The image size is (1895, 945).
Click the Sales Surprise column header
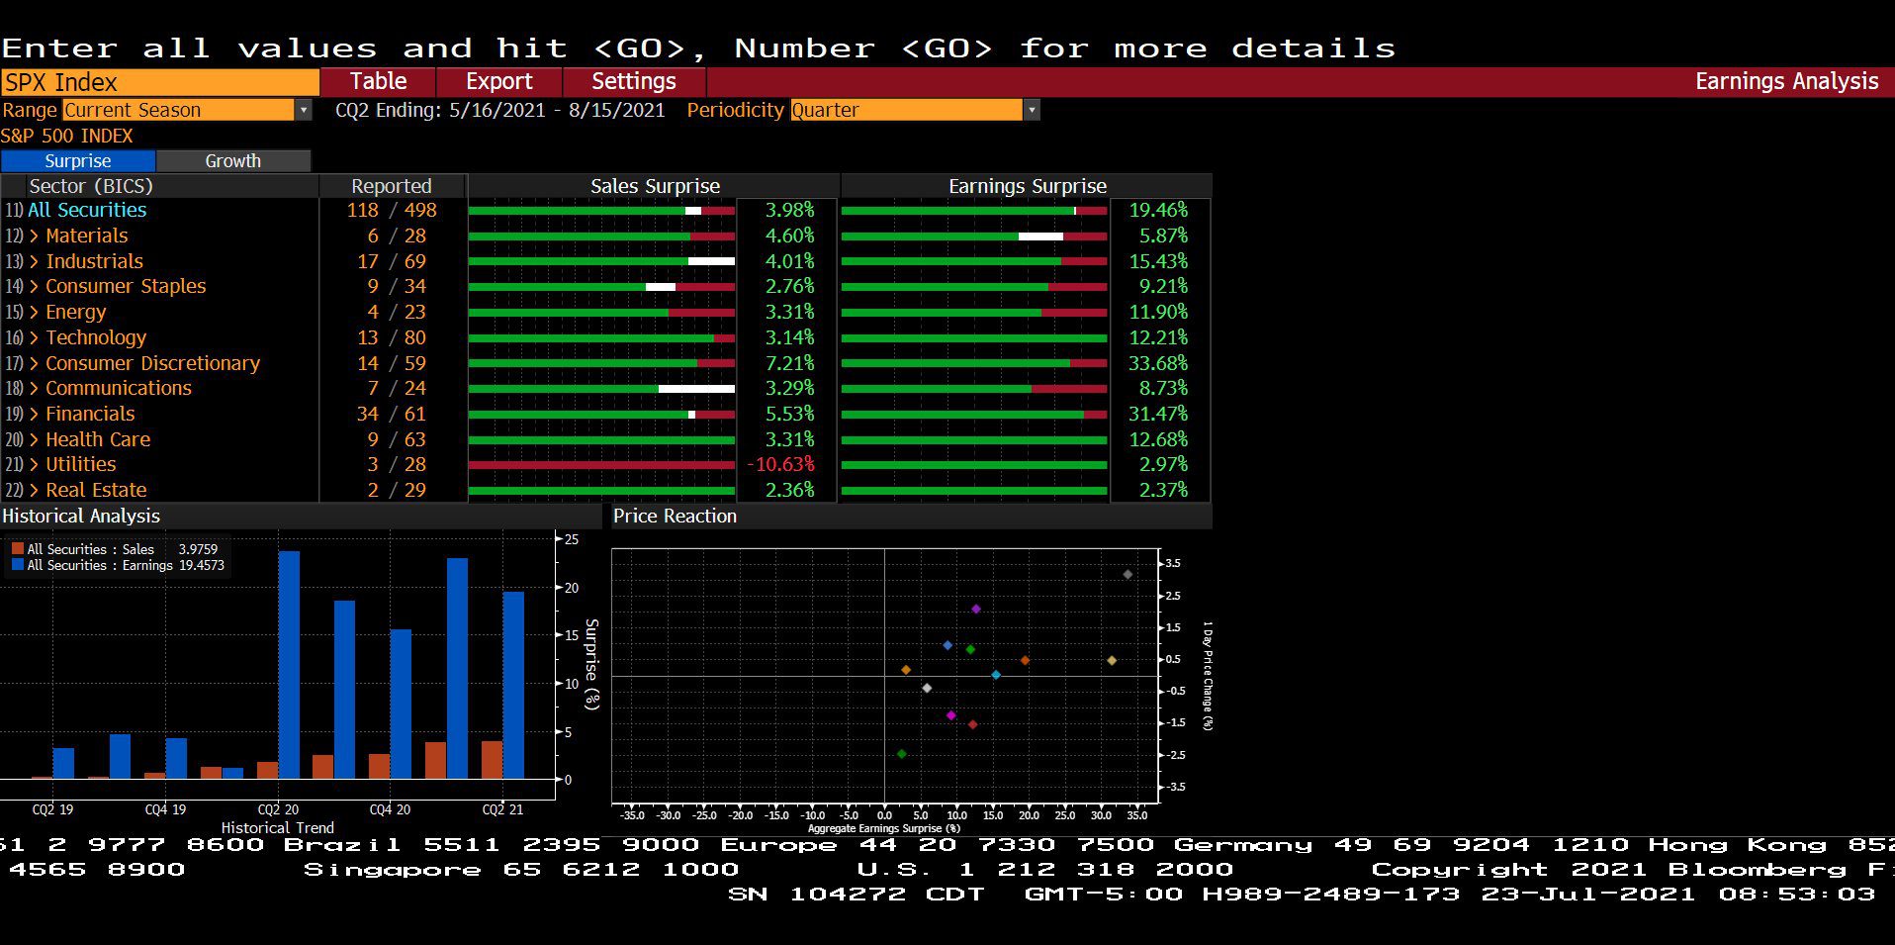click(x=655, y=186)
